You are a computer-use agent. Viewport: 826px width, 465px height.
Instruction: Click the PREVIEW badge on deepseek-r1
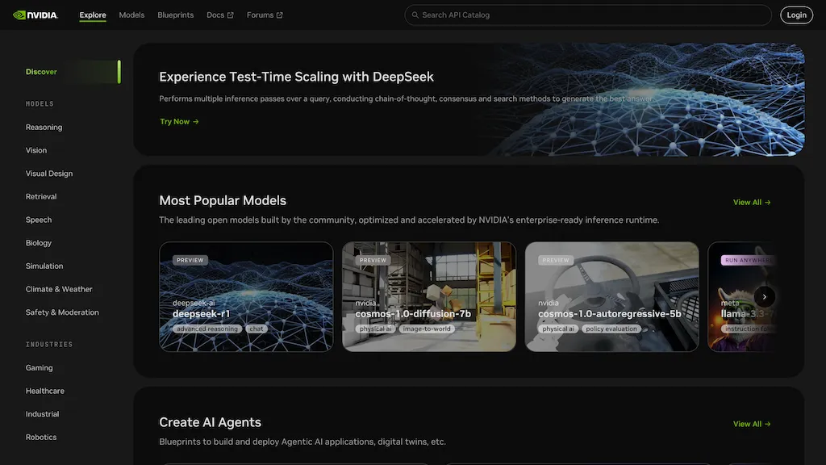pos(190,261)
